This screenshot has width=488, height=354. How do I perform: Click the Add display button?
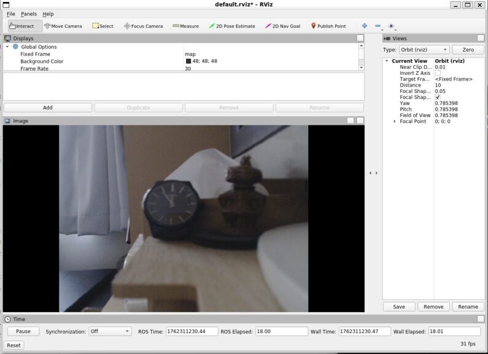(47, 108)
